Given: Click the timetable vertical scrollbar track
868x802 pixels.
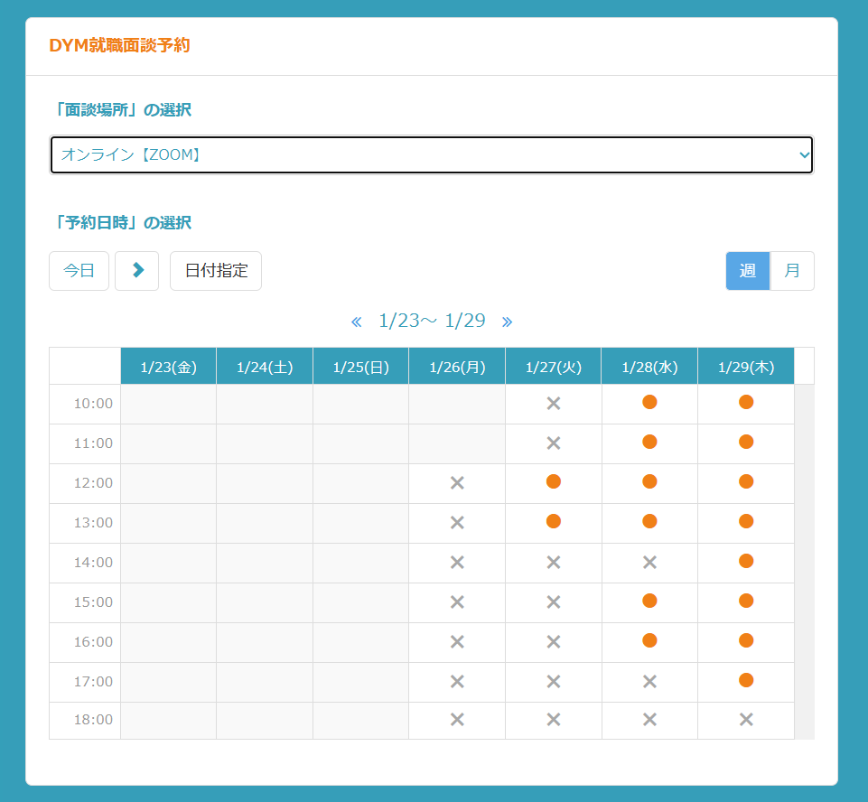Looking at the screenshot, I should [x=804, y=560].
